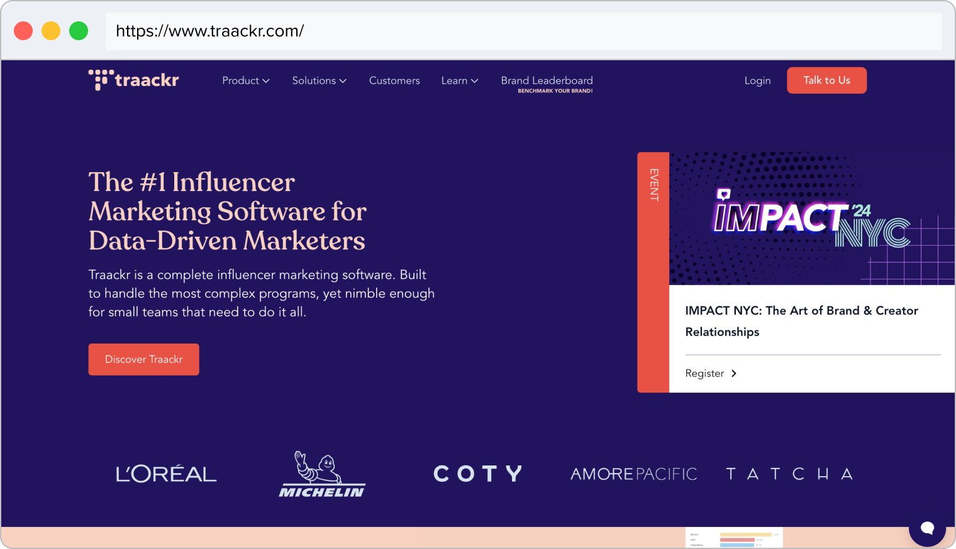This screenshot has height=549, width=956.
Task: Click the red macOS close dot
Action: [x=23, y=31]
